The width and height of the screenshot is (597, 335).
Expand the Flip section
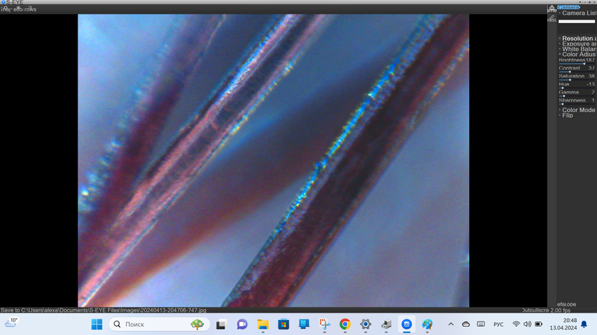coord(567,116)
